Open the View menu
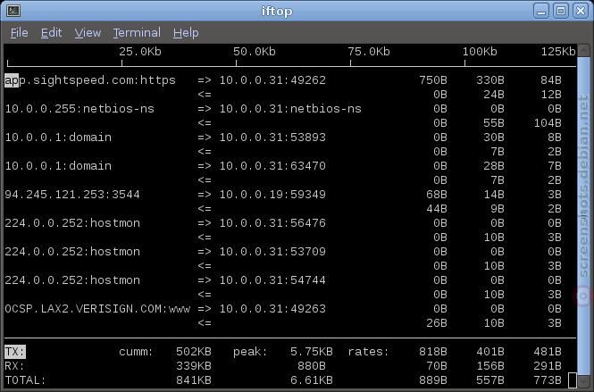Image resolution: width=594 pixels, height=392 pixels. click(88, 33)
